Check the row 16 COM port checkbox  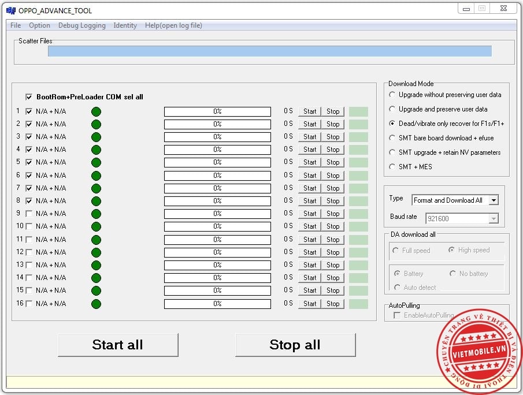pos(29,304)
